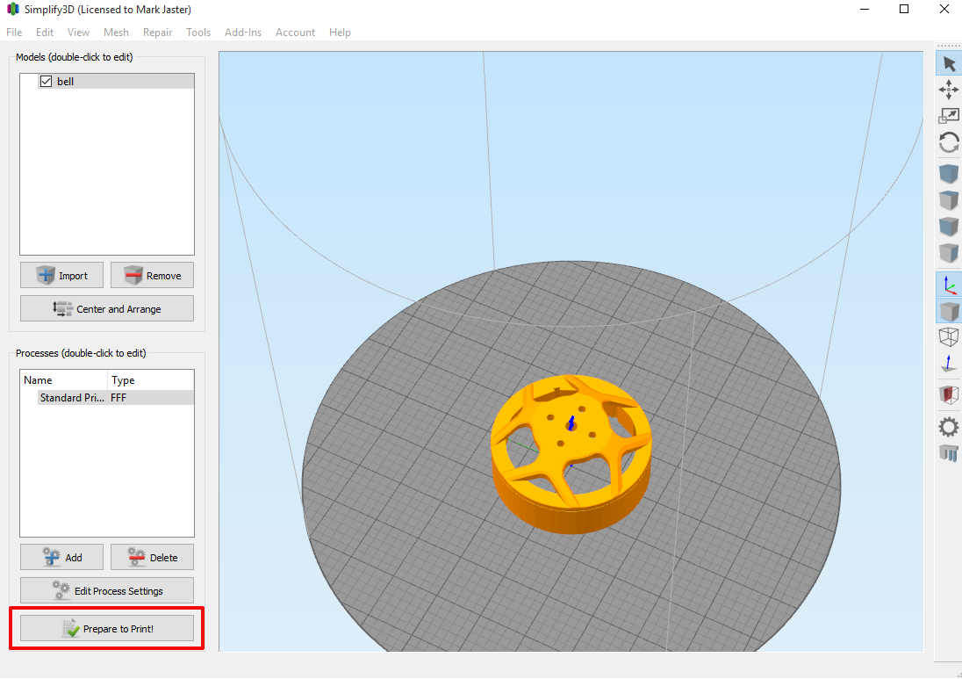The image size is (962, 679).
Task: Open the cross section view tool
Action: tap(949, 394)
